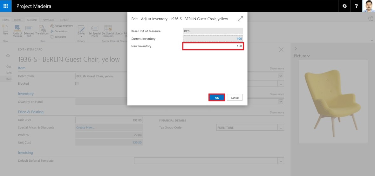
Task: Click the user profile photo
Action: click(x=369, y=6)
